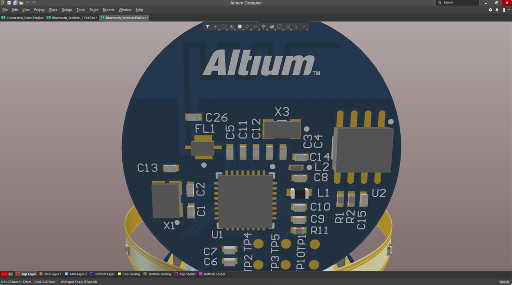Switch to the Bottom Solder layer tab

[x=212, y=274]
